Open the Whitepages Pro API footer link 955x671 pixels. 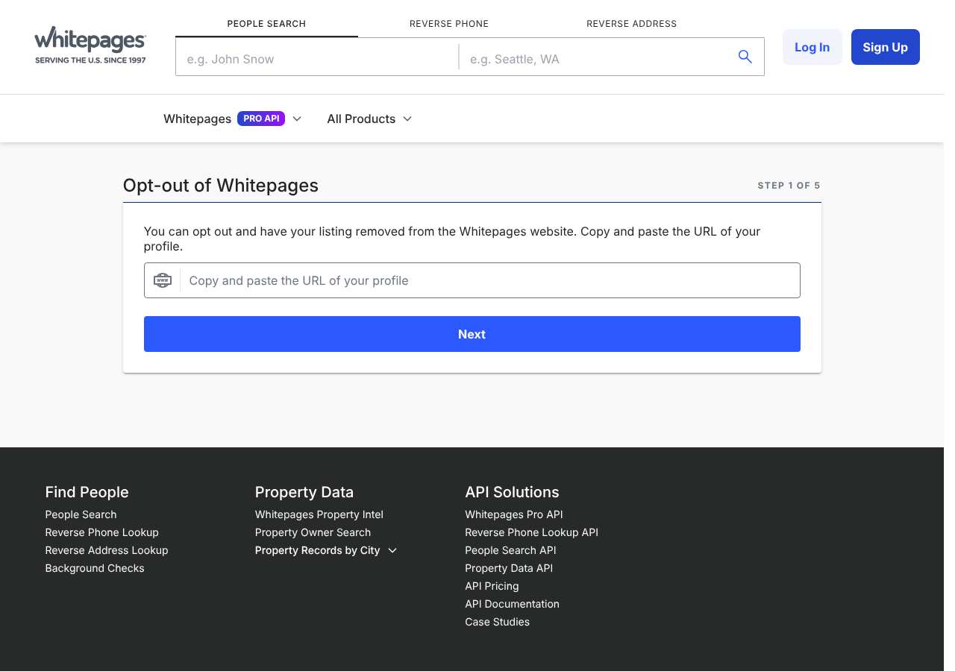tap(514, 514)
